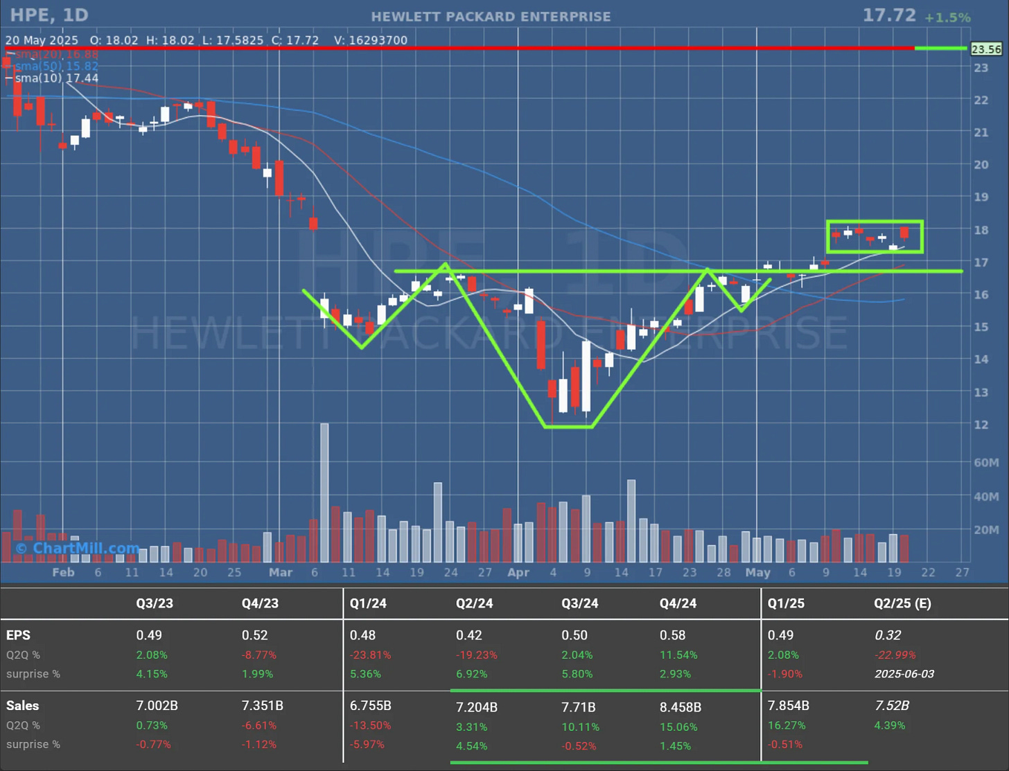Click the HPE, 1D ticker label
Image resolution: width=1009 pixels, height=771 pixels.
49,15
